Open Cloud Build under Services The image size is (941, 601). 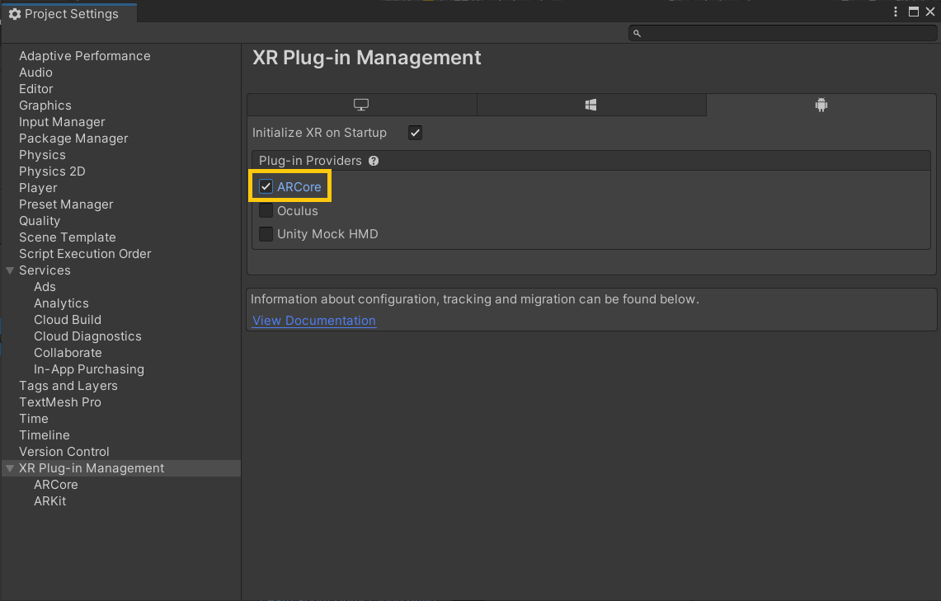click(68, 320)
